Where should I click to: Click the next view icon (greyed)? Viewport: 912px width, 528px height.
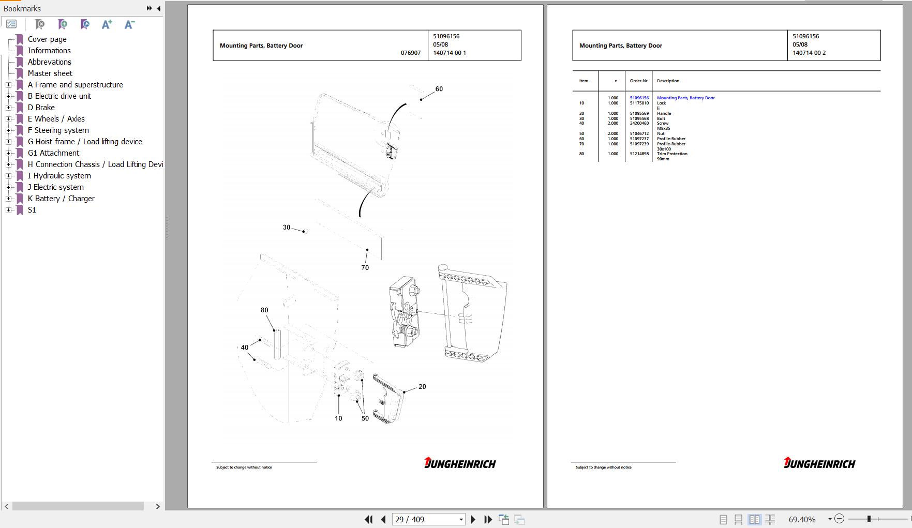tap(519, 519)
